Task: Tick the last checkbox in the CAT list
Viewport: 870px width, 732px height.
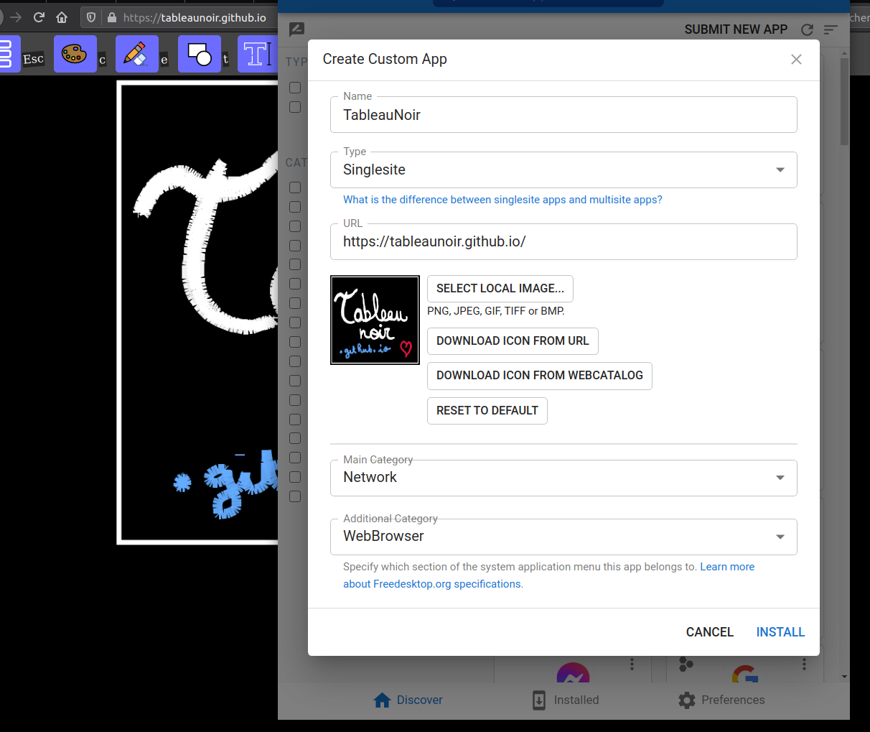Action: pos(295,496)
